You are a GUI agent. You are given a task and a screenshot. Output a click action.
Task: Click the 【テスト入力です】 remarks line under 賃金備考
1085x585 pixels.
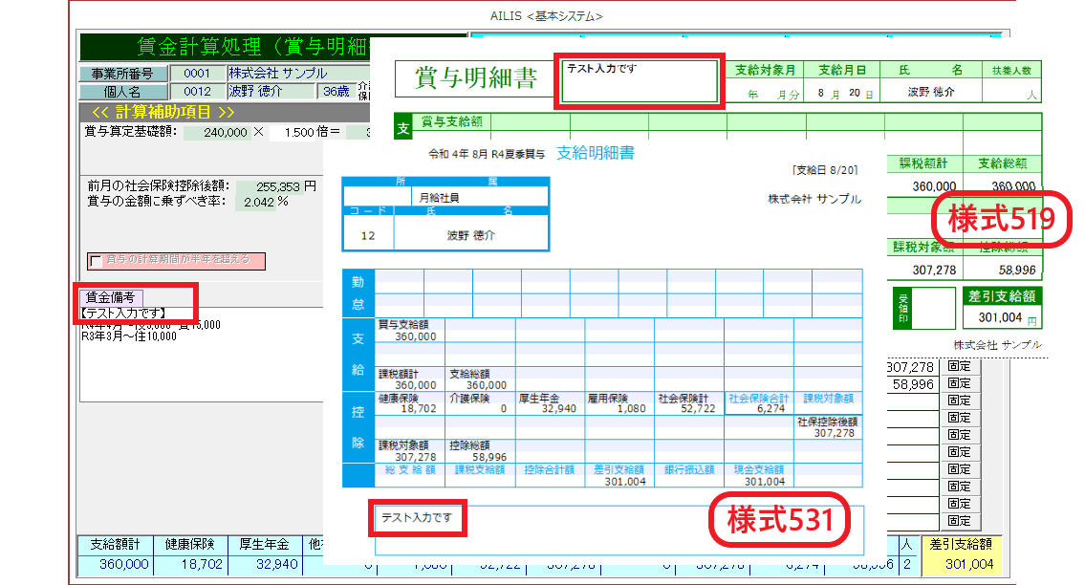(124, 312)
